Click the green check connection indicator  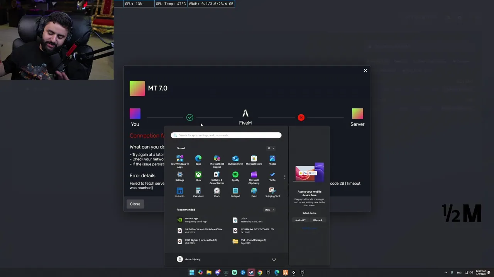click(189, 117)
